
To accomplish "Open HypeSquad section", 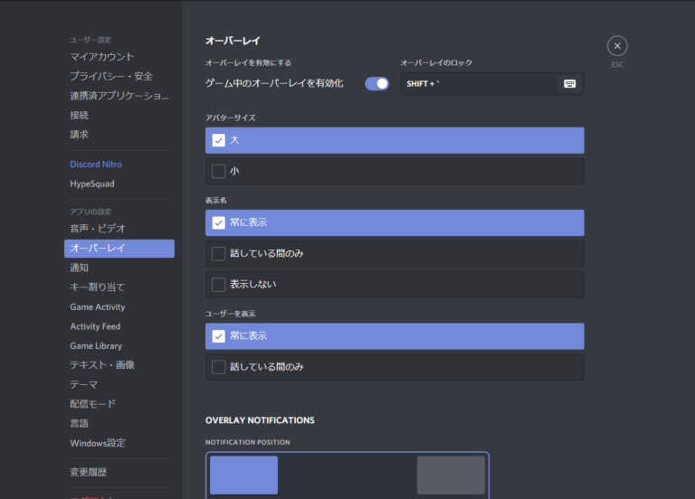I will 92,184.
